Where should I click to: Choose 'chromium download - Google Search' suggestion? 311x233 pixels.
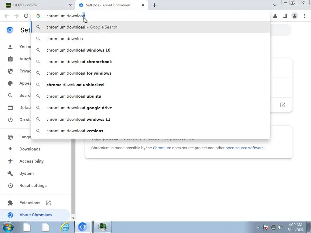click(151, 27)
